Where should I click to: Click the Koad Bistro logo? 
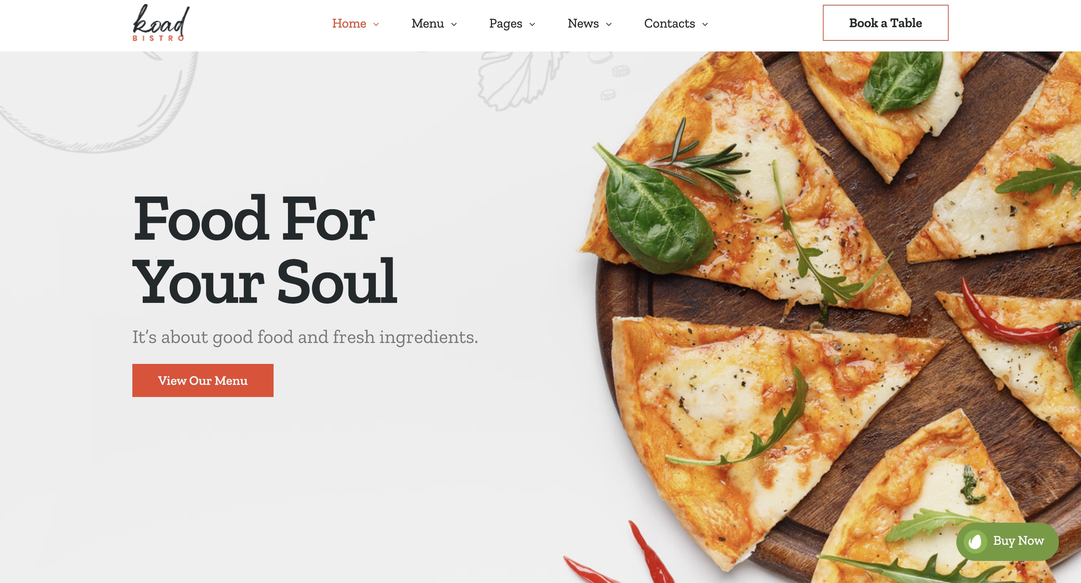pos(161,23)
